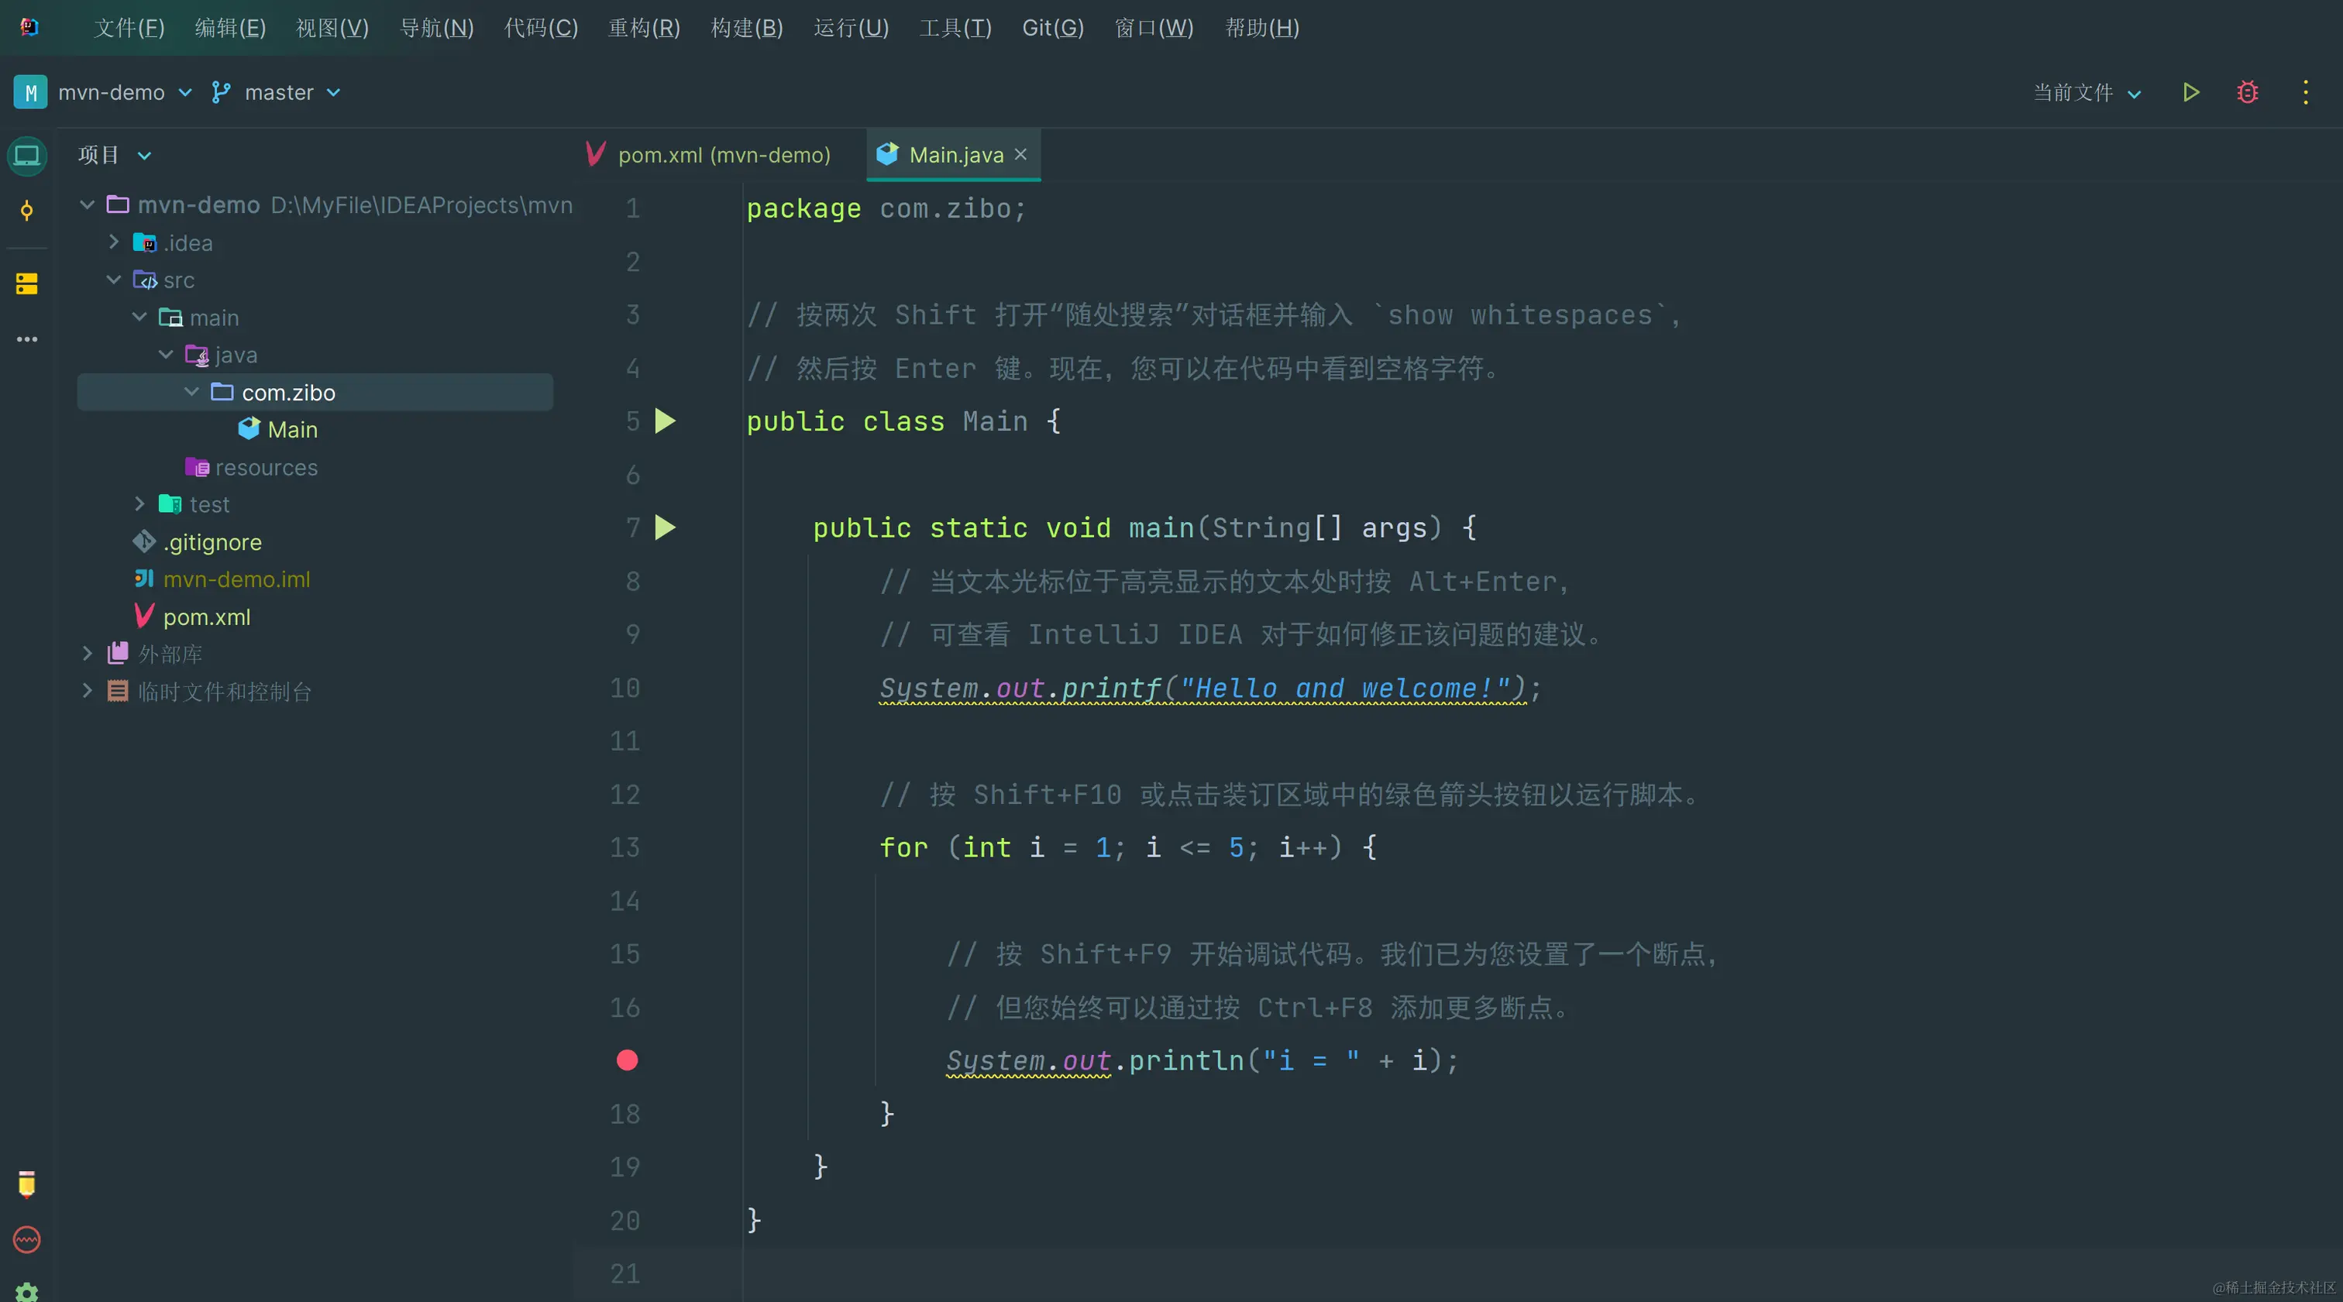Image resolution: width=2343 pixels, height=1302 pixels.
Task: Switch to the pom.xml (mvn-demo) tab
Action: pos(723,156)
